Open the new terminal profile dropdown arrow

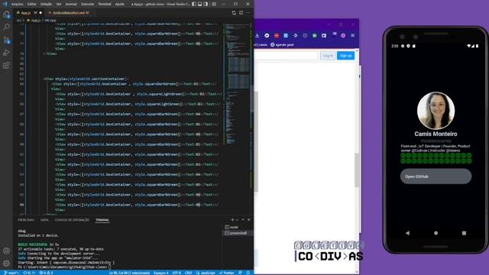[x=237, y=220]
